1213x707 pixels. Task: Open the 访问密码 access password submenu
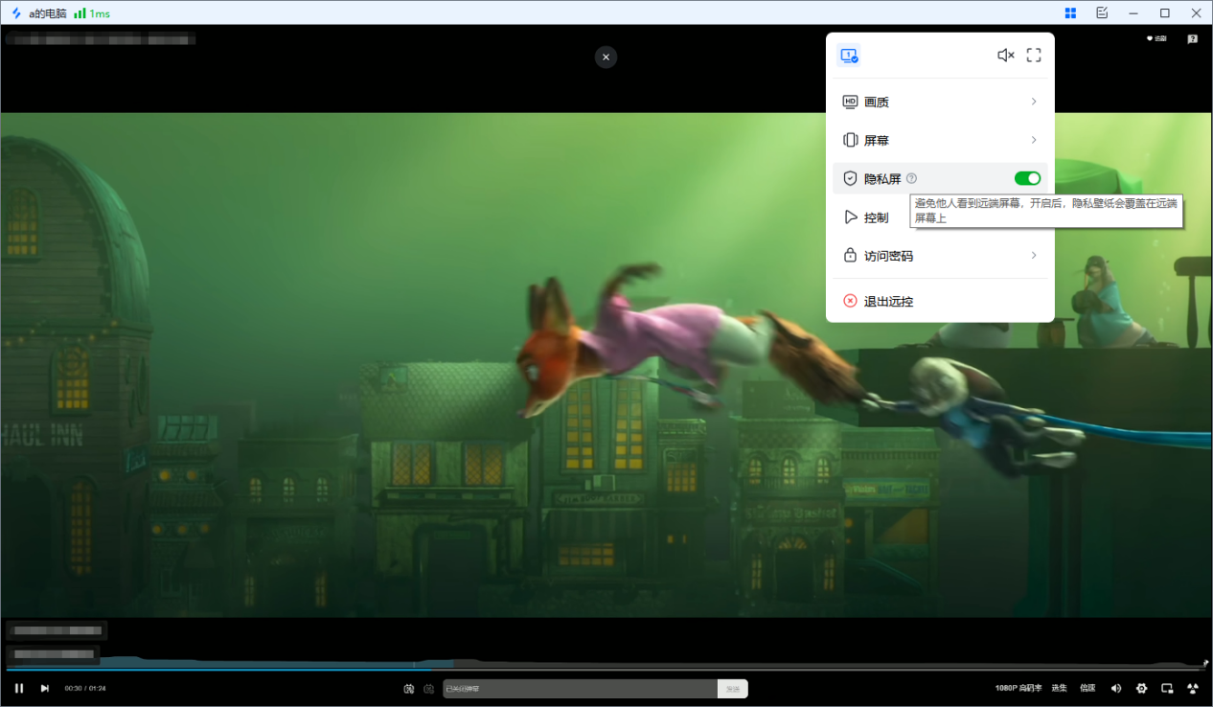pos(940,256)
